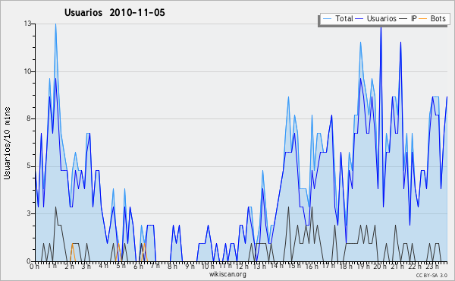Click the '14 h' x-axis label

[277, 266]
